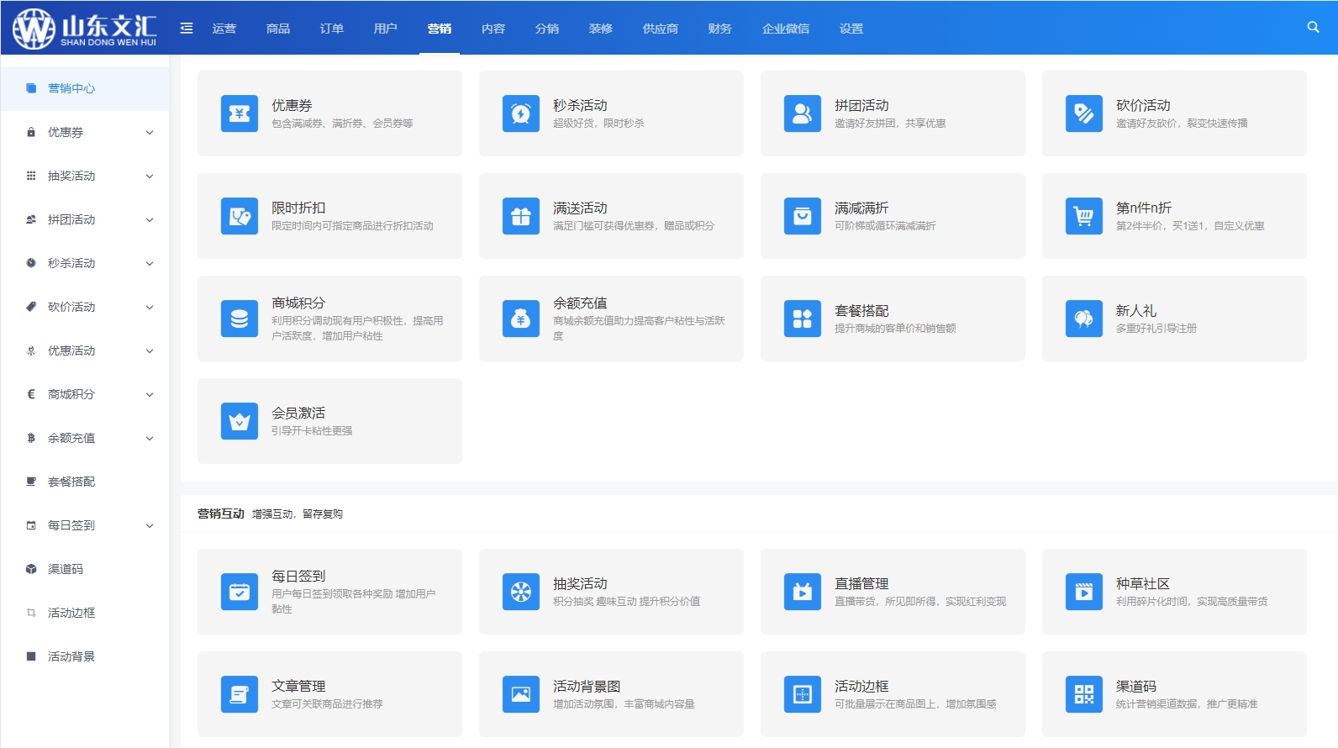Screen dimensions: 1338x748
Task: Click the 余额充值 money bag icon
Action: click(521, 319)
